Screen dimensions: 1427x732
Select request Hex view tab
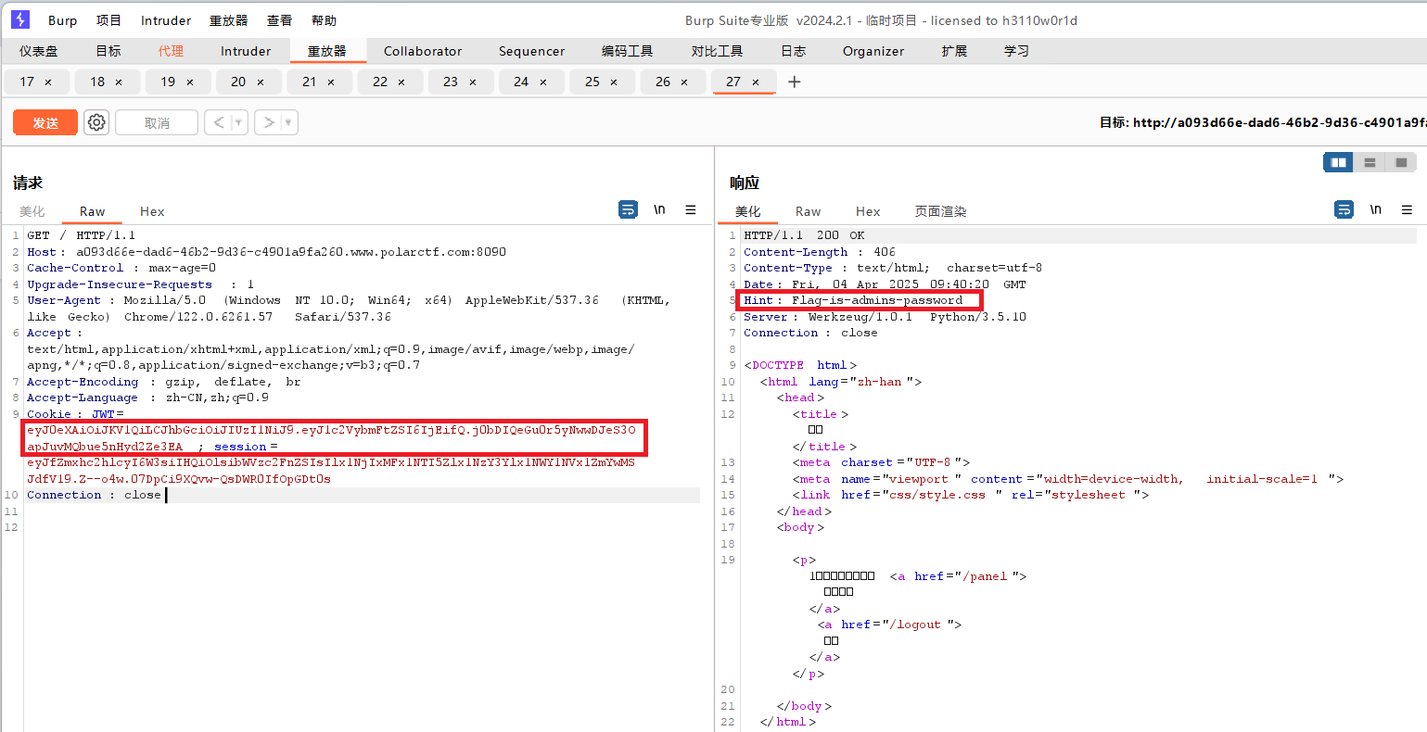(x=152, y=211)
